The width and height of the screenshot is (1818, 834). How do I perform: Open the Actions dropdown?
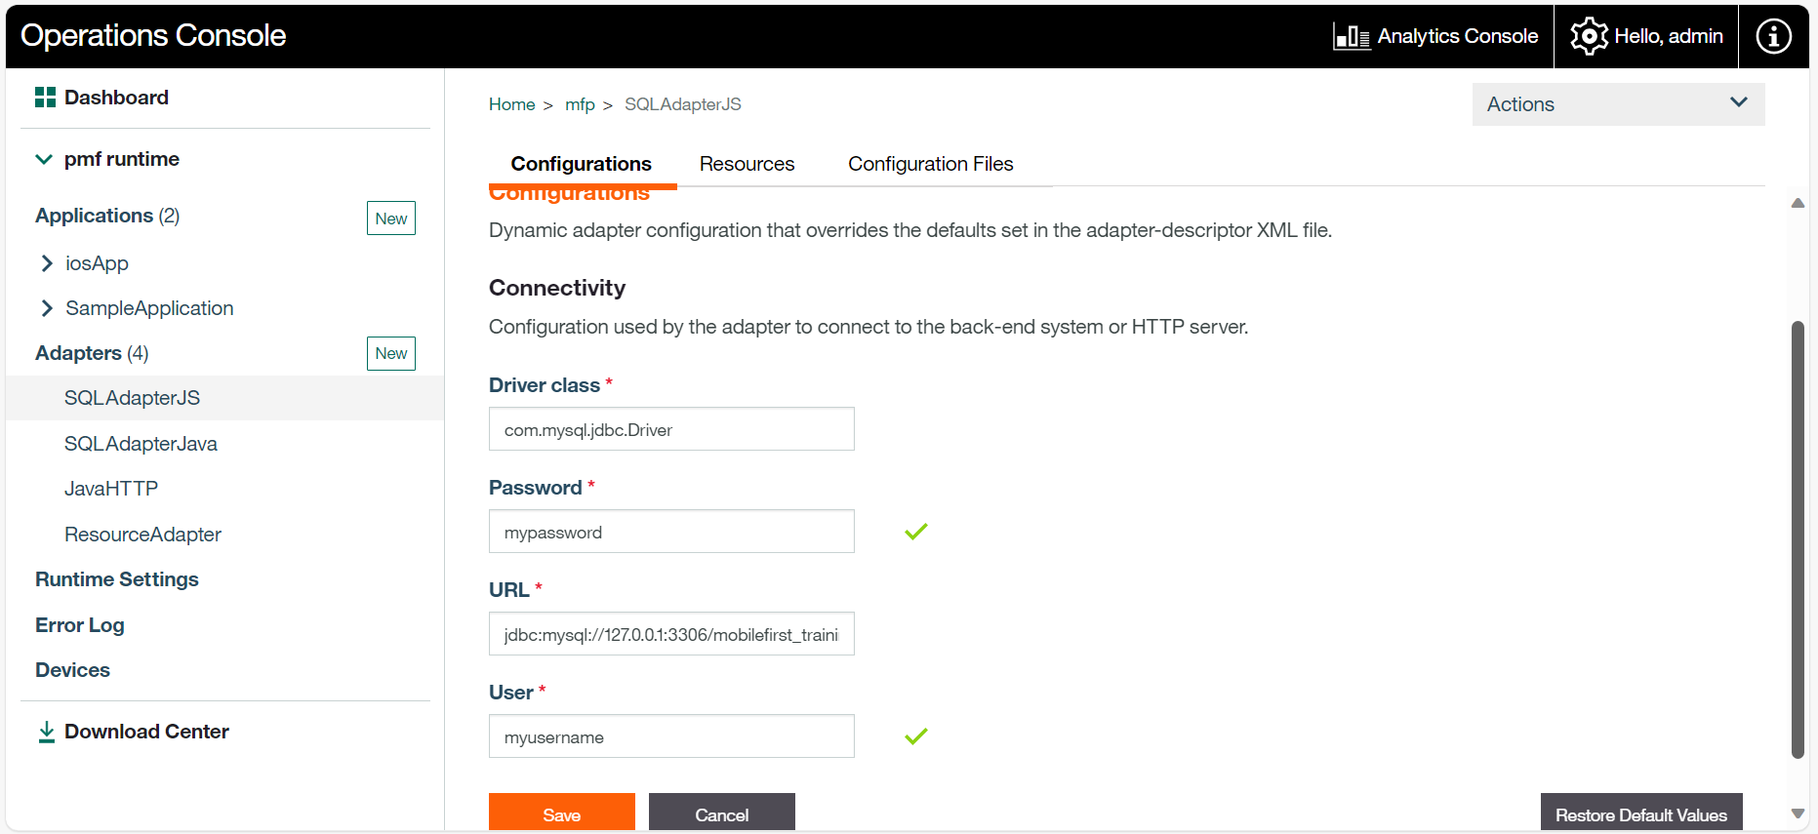point(1617,104)
